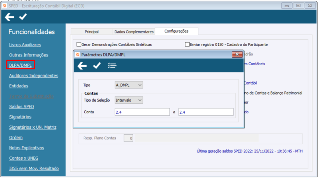
Task: Maximize the SPED ECD window
Action: (299, 6)
